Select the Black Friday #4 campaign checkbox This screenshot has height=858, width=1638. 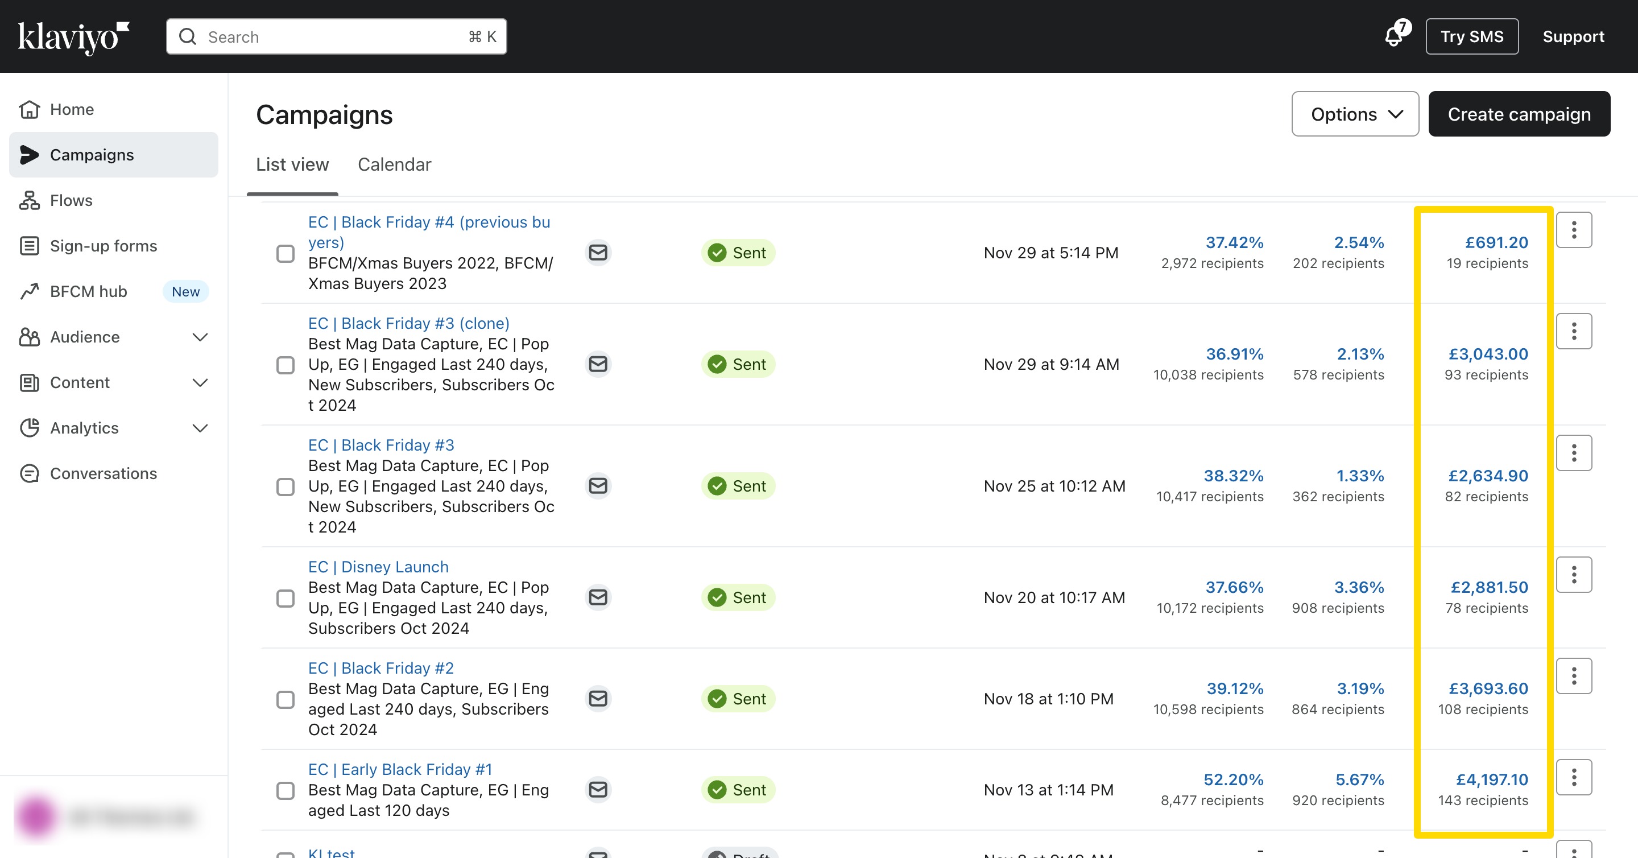tap(286, 253)
